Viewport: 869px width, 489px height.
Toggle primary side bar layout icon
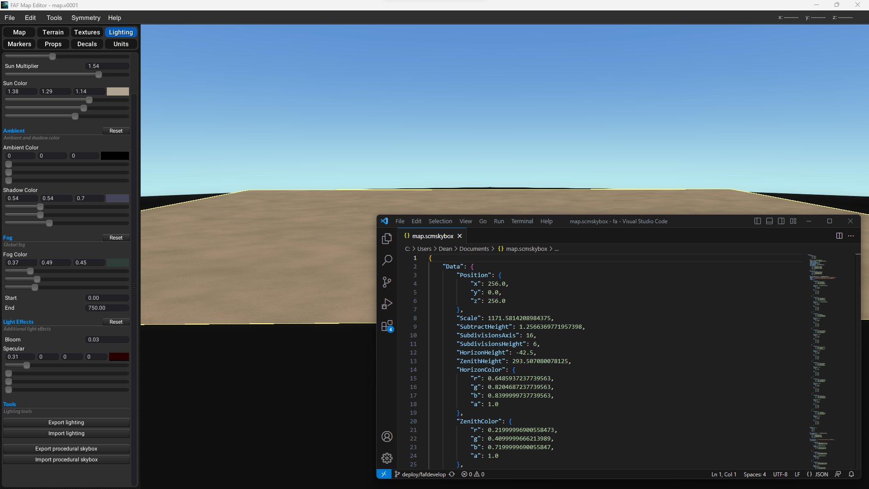click(758, 221)
